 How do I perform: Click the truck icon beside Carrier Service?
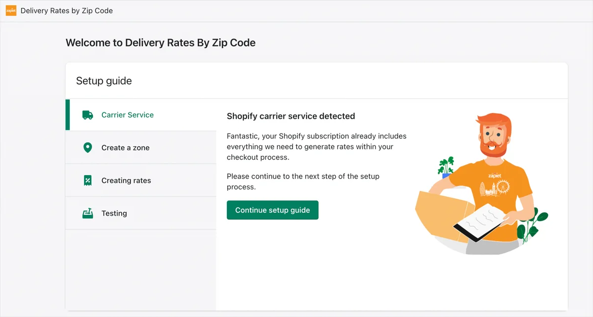(87, 115)
